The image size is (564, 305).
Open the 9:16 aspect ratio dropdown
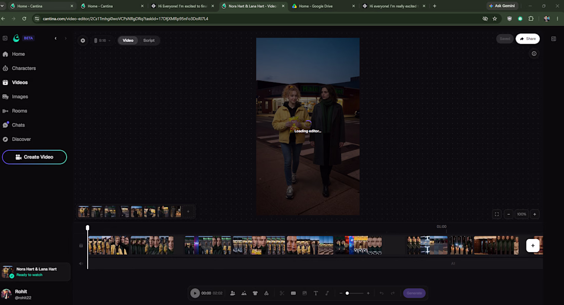[x=102, y=40]
